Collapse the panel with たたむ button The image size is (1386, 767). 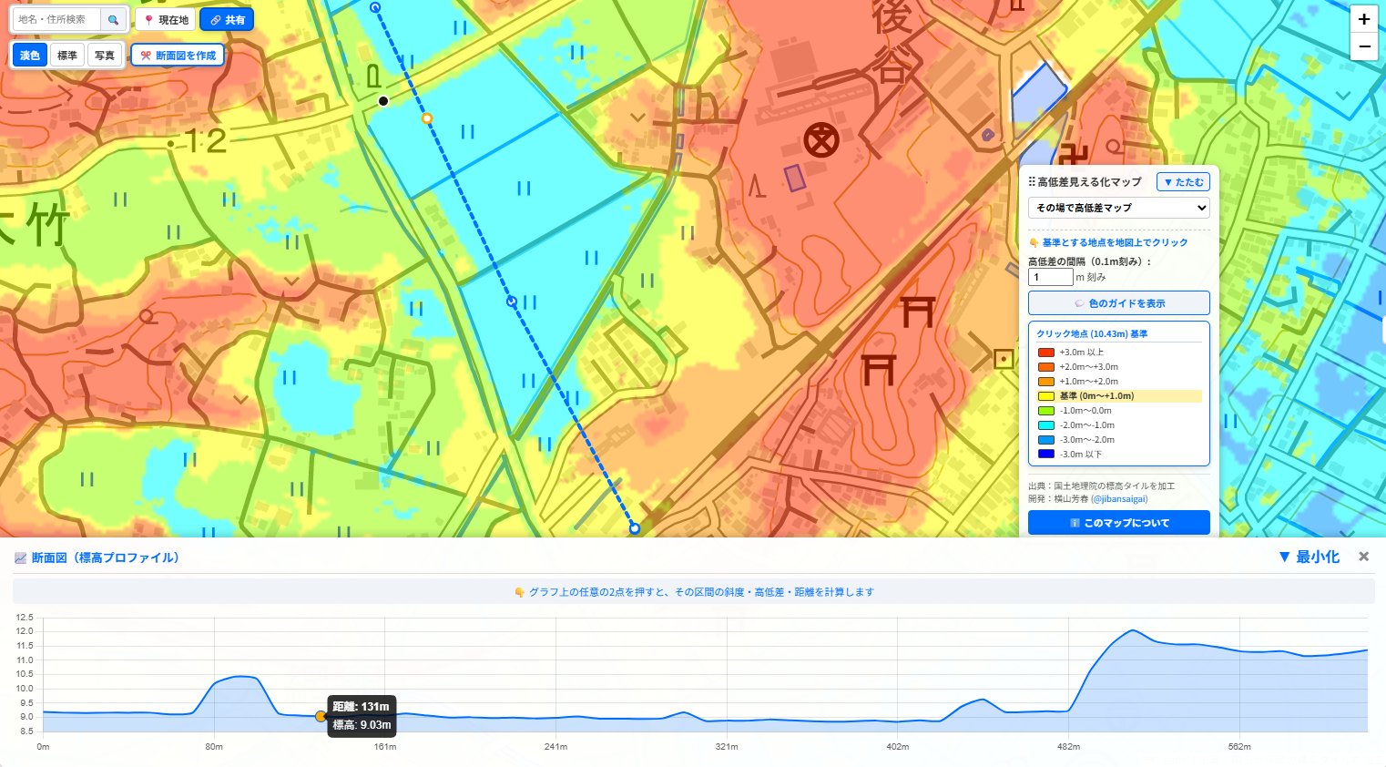click(x=1183, y=182)
